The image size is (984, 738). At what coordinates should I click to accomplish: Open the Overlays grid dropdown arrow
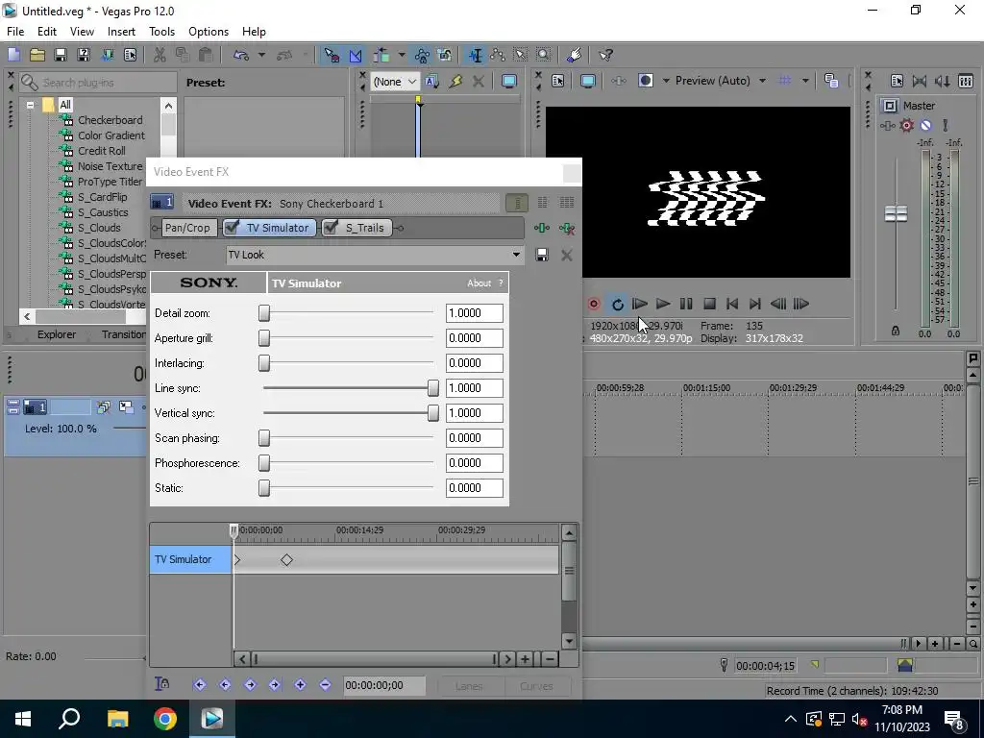click(x=805, y=81)
